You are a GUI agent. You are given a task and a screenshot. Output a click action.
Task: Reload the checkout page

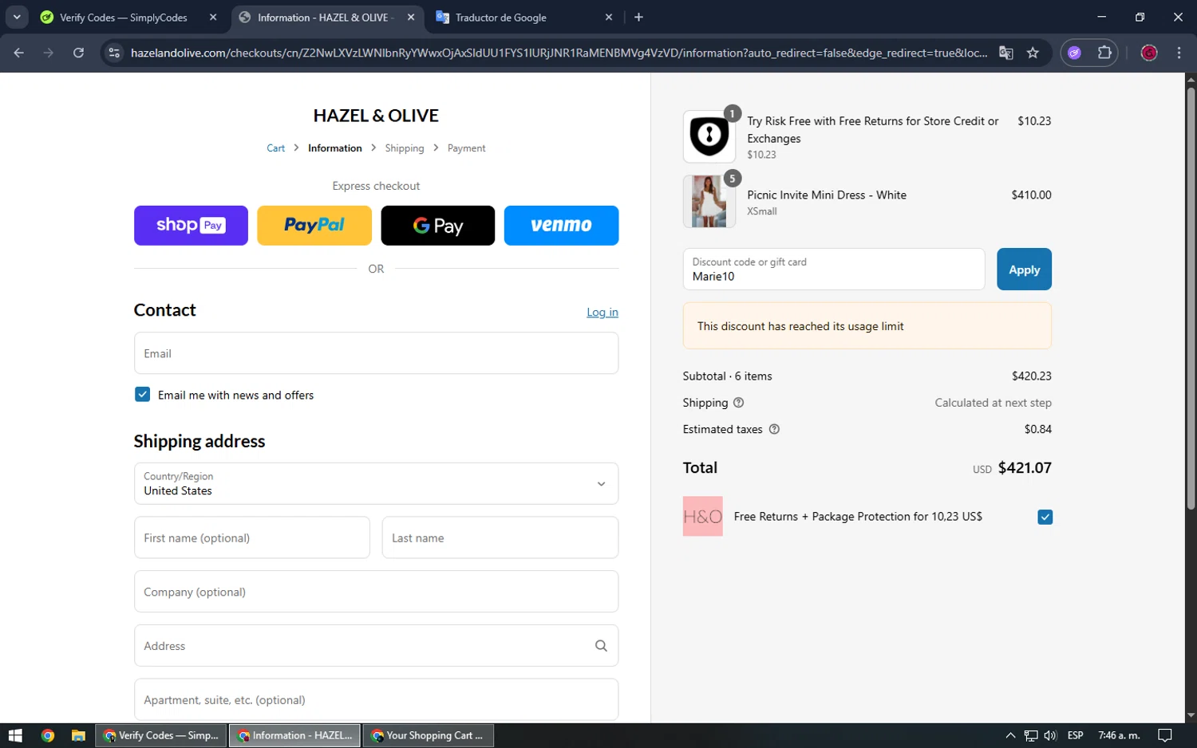pyautogui.click(x=78, y=53)
